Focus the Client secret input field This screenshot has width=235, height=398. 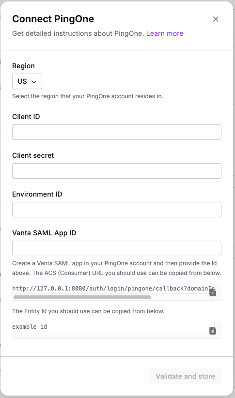tap(117, 171)
